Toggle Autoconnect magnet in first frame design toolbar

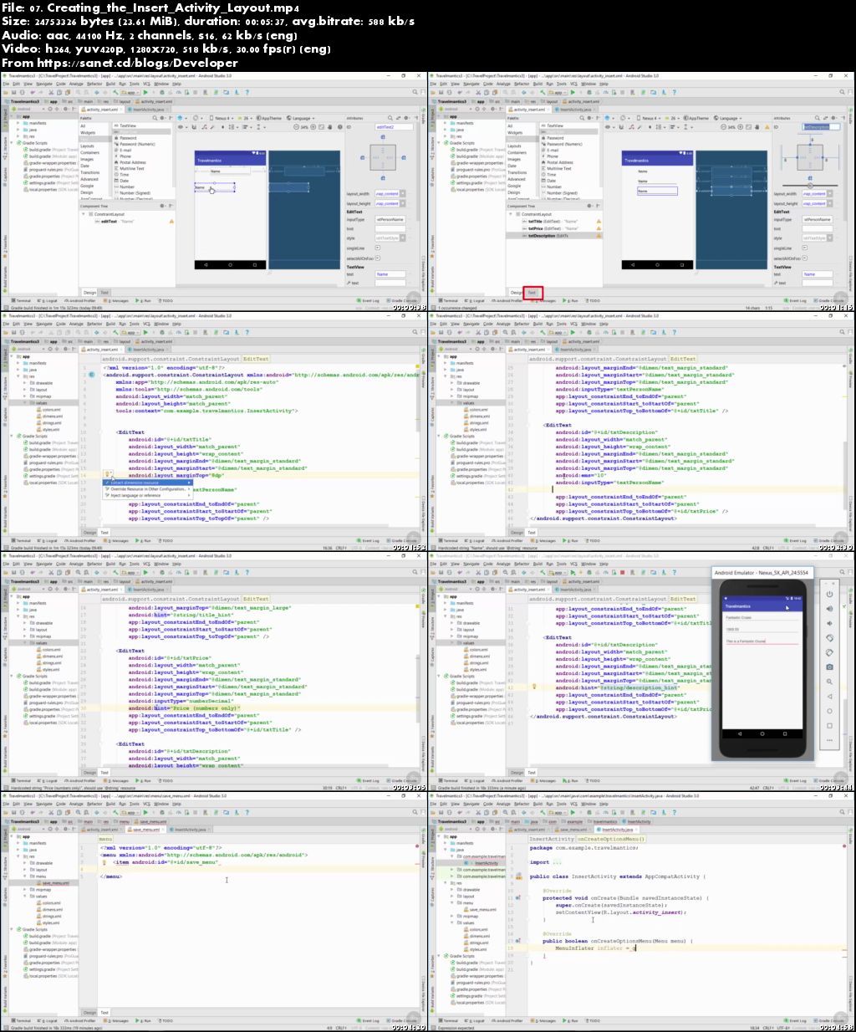(x=193, y=127)
